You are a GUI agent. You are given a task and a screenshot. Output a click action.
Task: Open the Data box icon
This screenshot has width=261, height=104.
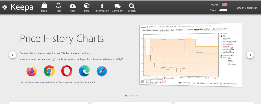coord(87,6)
